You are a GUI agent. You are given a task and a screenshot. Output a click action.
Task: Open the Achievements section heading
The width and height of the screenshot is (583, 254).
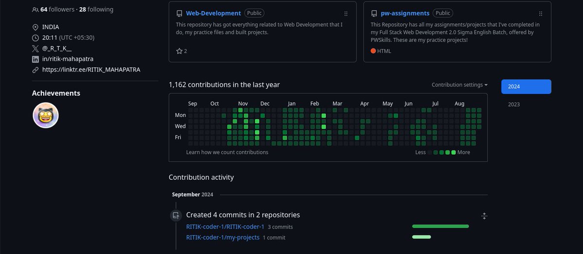pos(56,93)
